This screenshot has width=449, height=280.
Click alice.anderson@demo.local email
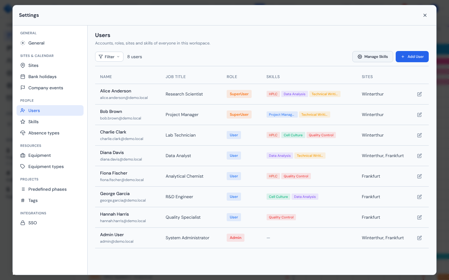click(x=124, y=98)
